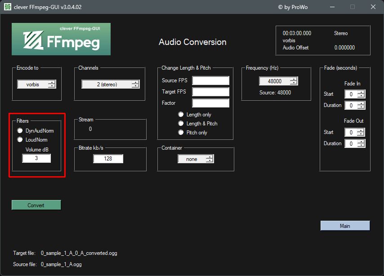The image size is (384, 276).
Task: Click the Audio Offset value 0.000000
Action: (344, 48)
